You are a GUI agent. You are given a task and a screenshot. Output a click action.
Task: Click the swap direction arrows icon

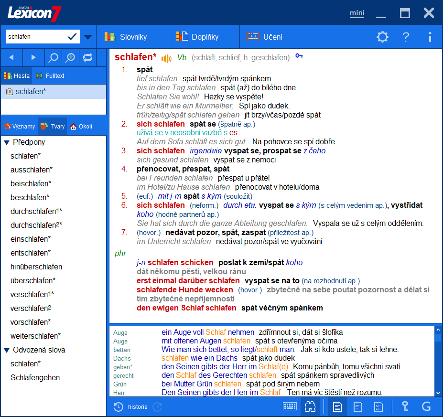click(87, 57)
